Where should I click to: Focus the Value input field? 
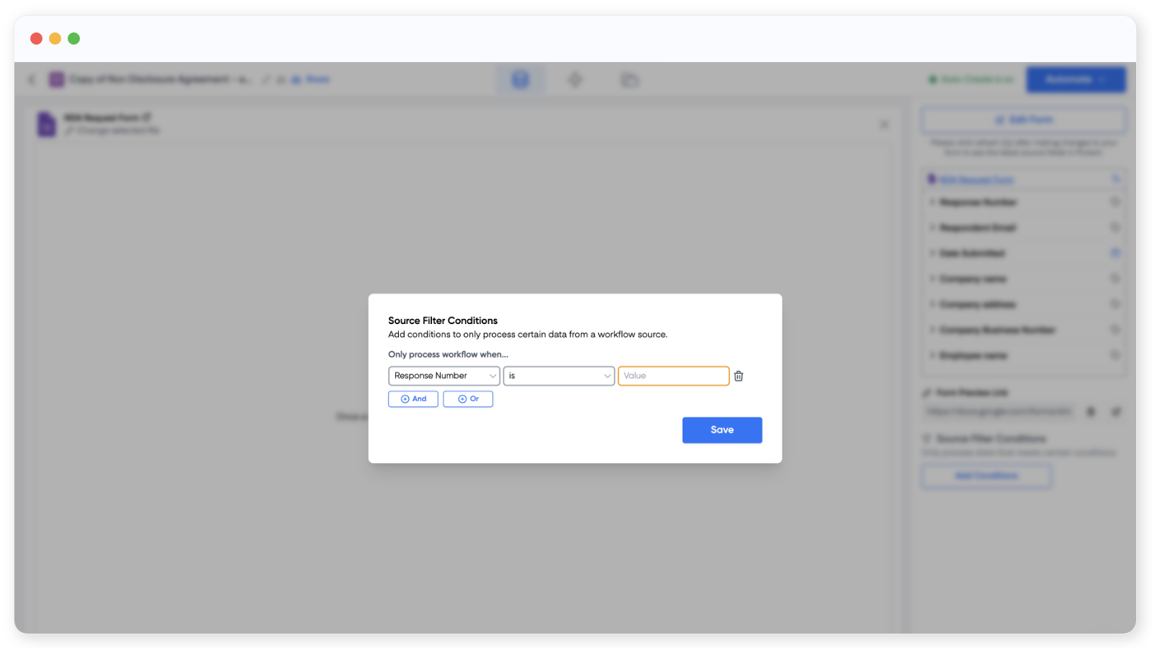(672, 376)
